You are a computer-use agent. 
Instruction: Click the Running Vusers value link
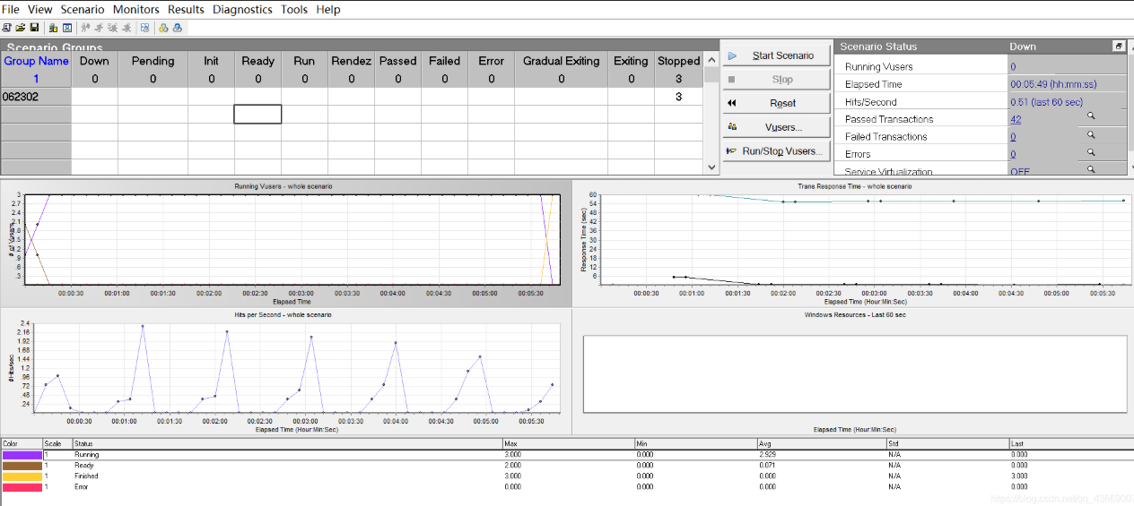point(1013,66)
